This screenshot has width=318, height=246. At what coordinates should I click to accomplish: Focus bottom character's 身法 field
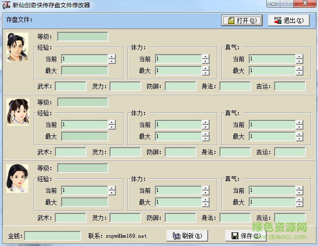[x=235, y=218]
